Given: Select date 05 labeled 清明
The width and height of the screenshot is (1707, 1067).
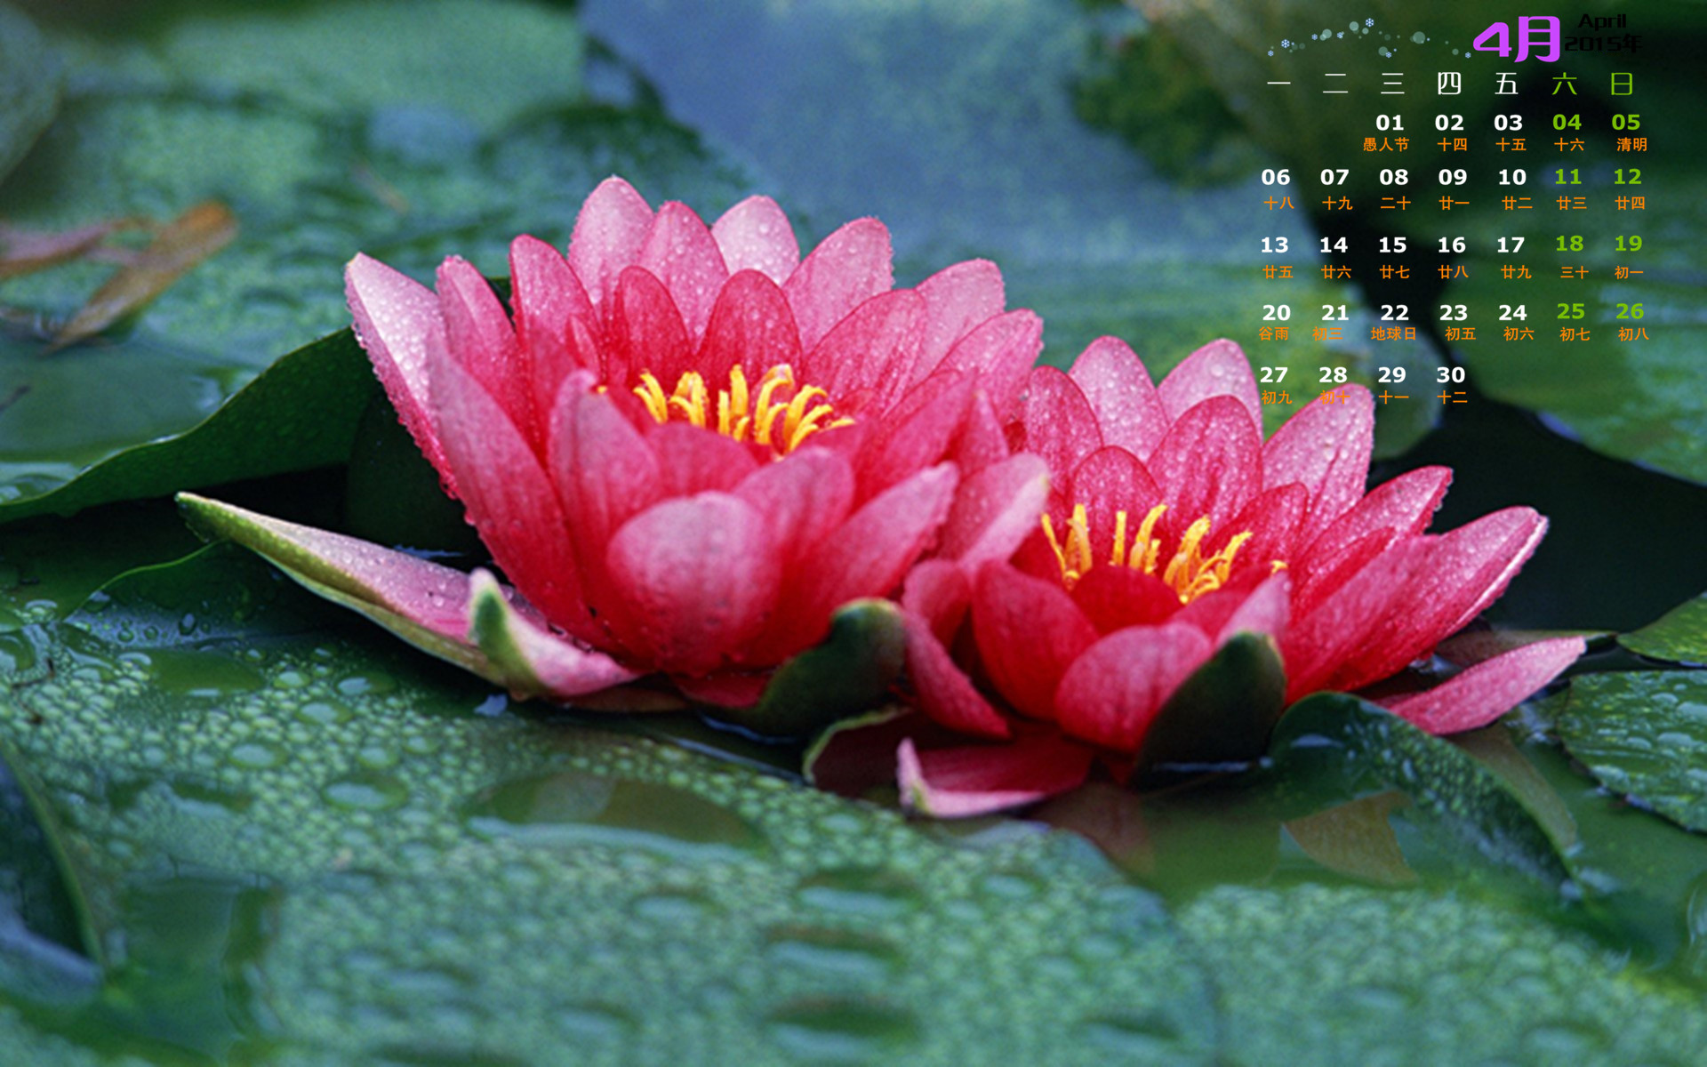Looking at the screenshot, I should point(1625,123).
